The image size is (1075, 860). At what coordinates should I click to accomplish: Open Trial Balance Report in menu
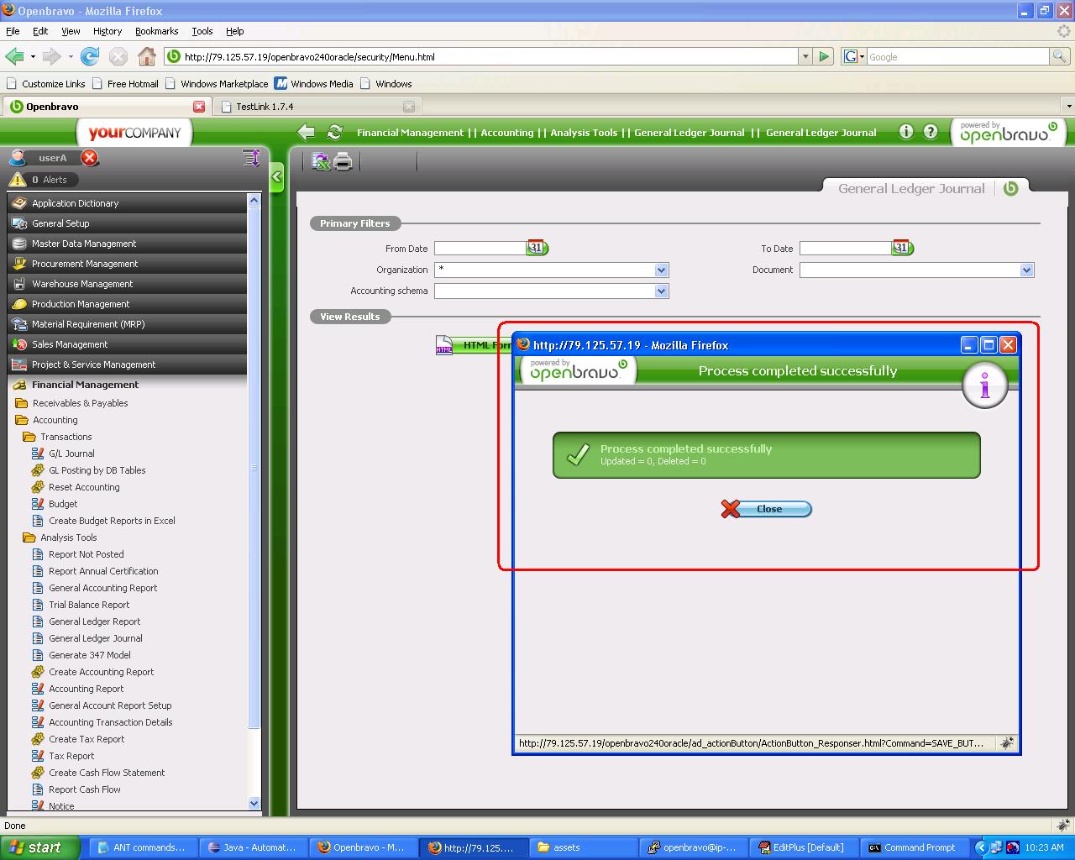[89, 605]
